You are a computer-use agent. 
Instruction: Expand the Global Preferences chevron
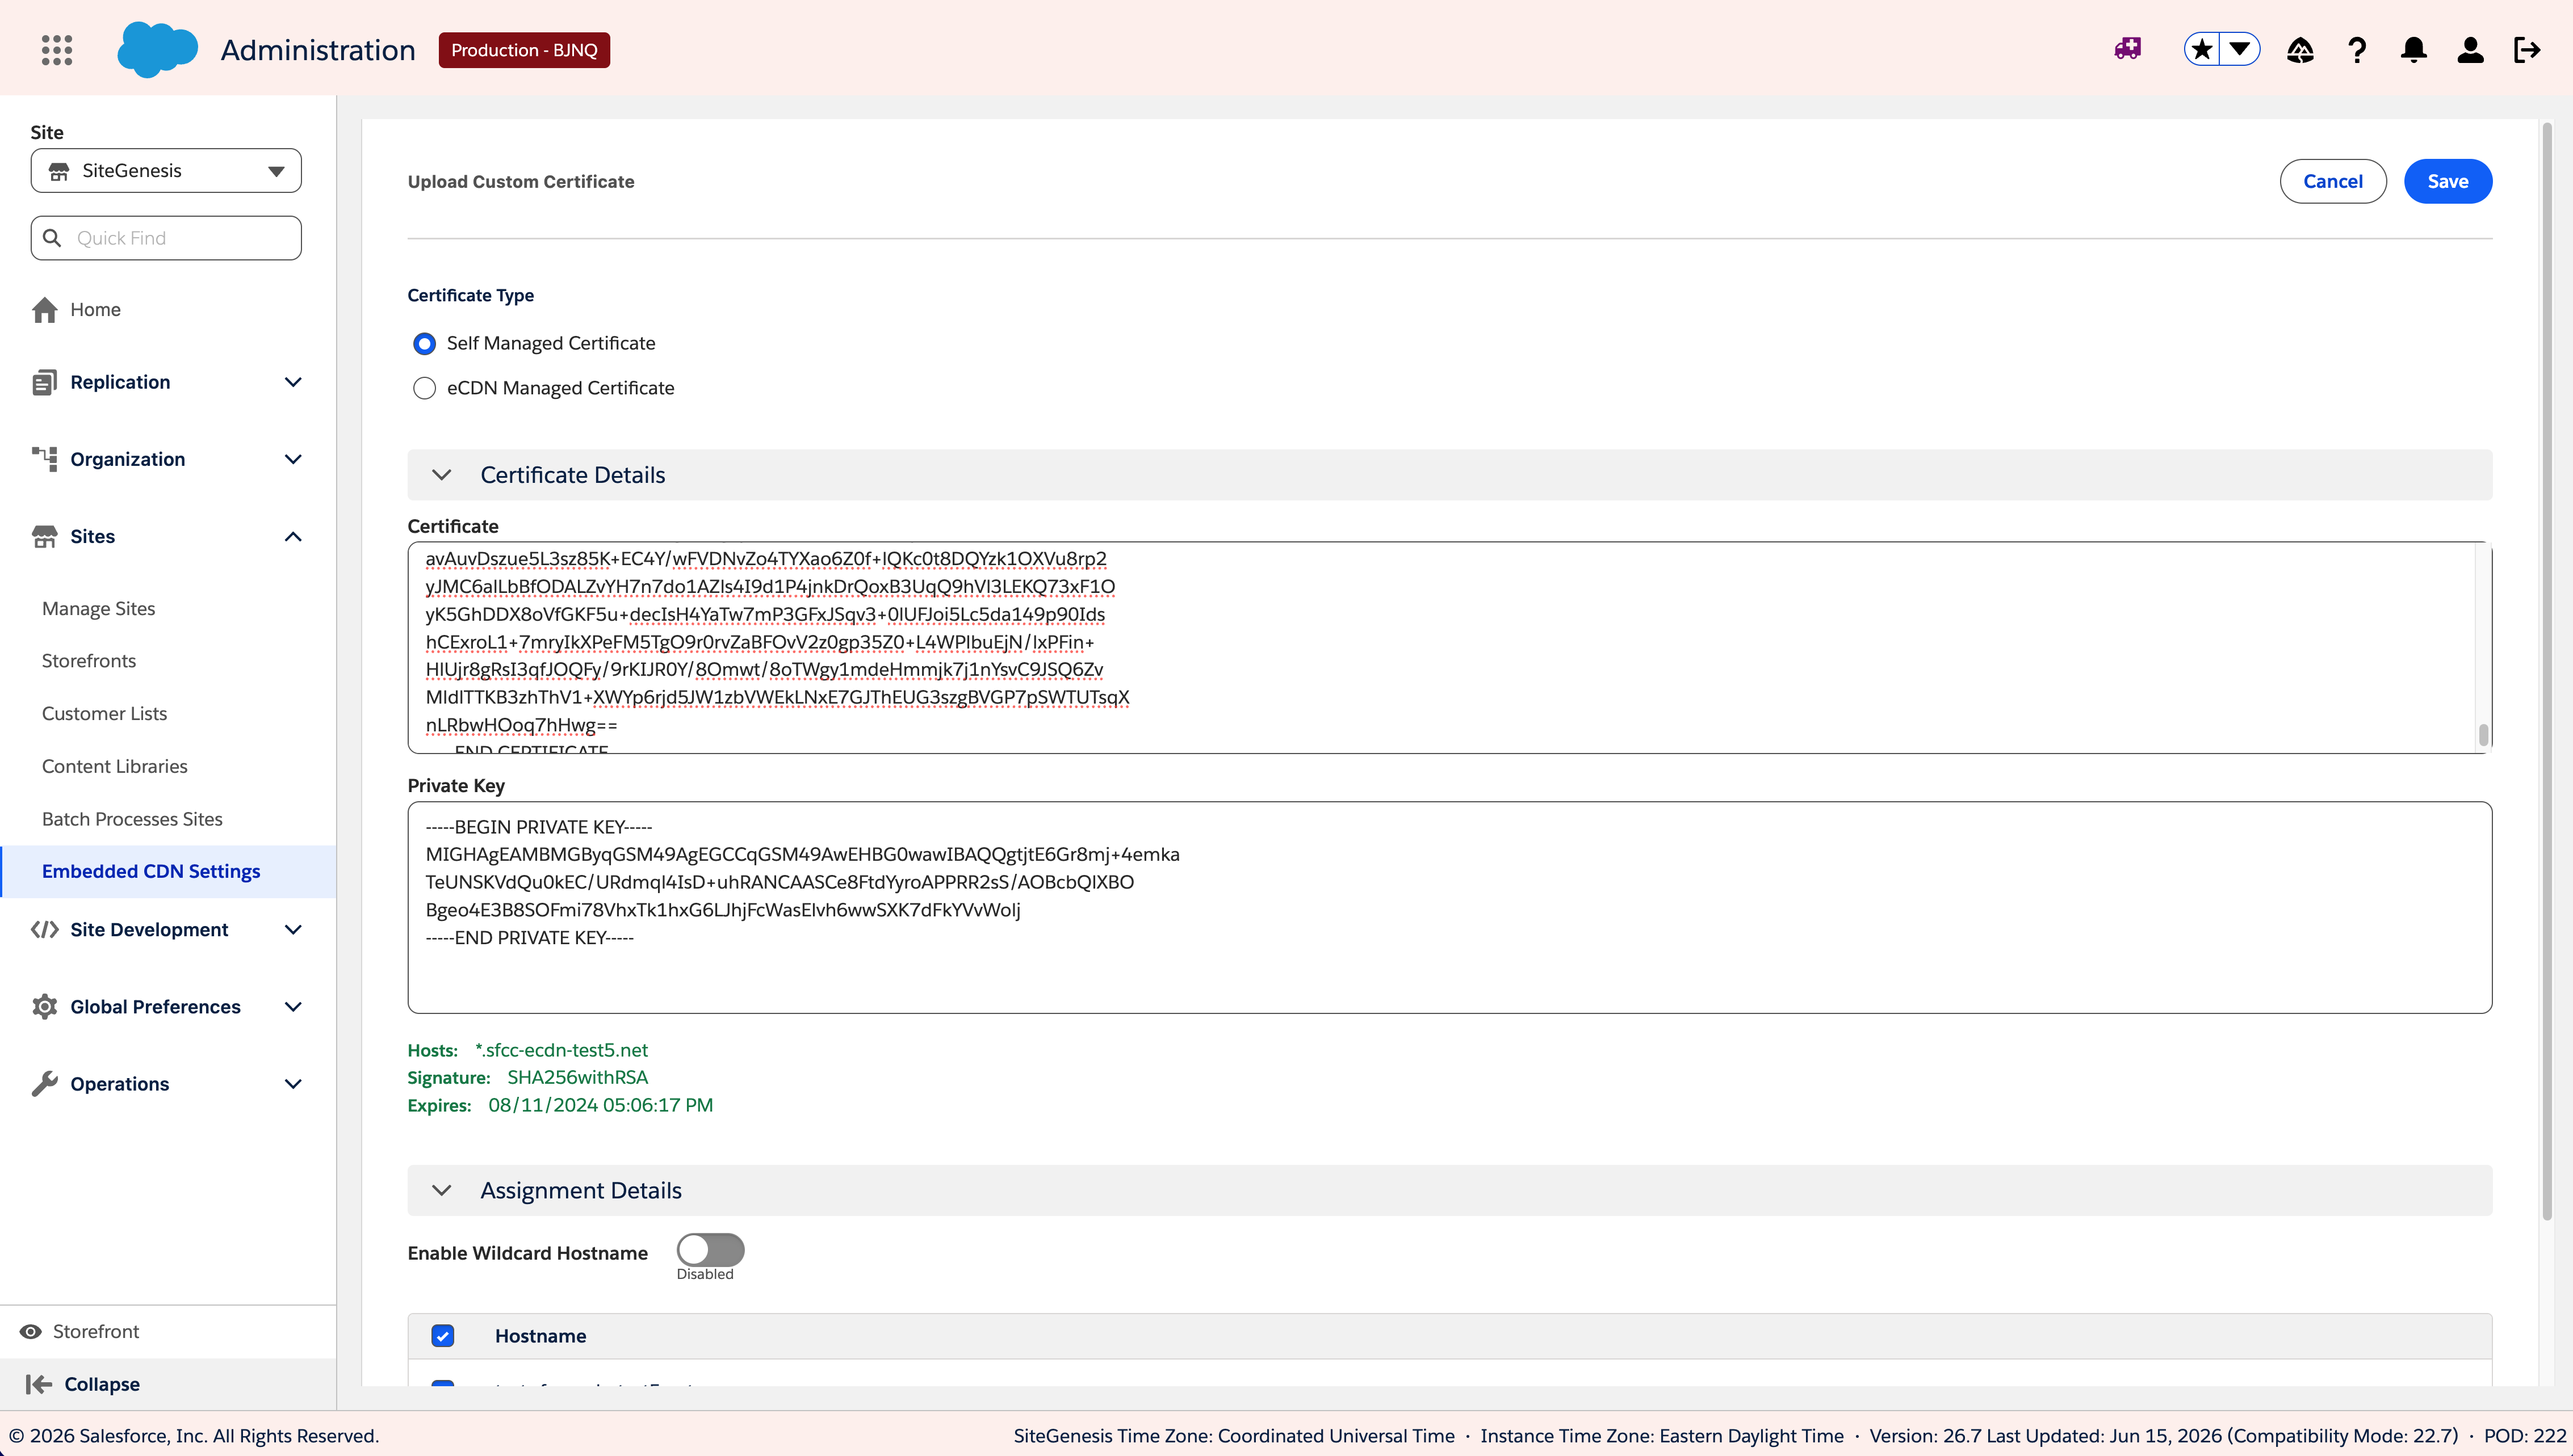point(293,1007)
